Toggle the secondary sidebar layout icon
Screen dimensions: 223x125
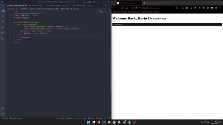[90, 2]
